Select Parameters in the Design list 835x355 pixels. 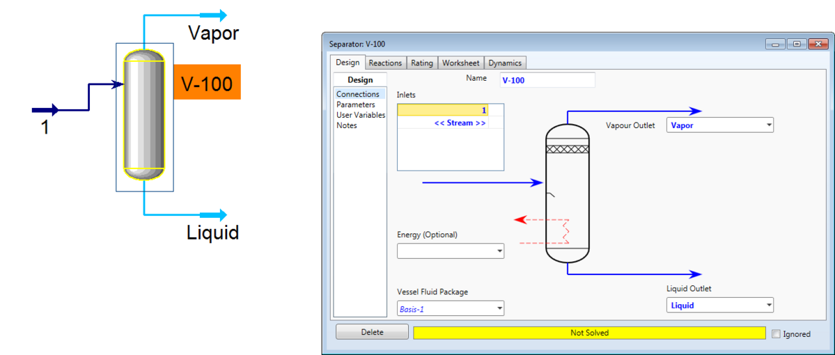pos(355,104)
